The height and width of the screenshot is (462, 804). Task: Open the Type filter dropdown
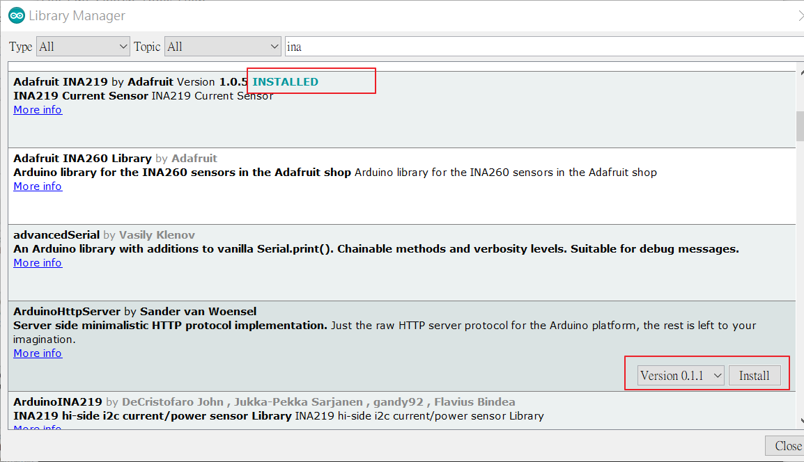[x=82, y=47]
